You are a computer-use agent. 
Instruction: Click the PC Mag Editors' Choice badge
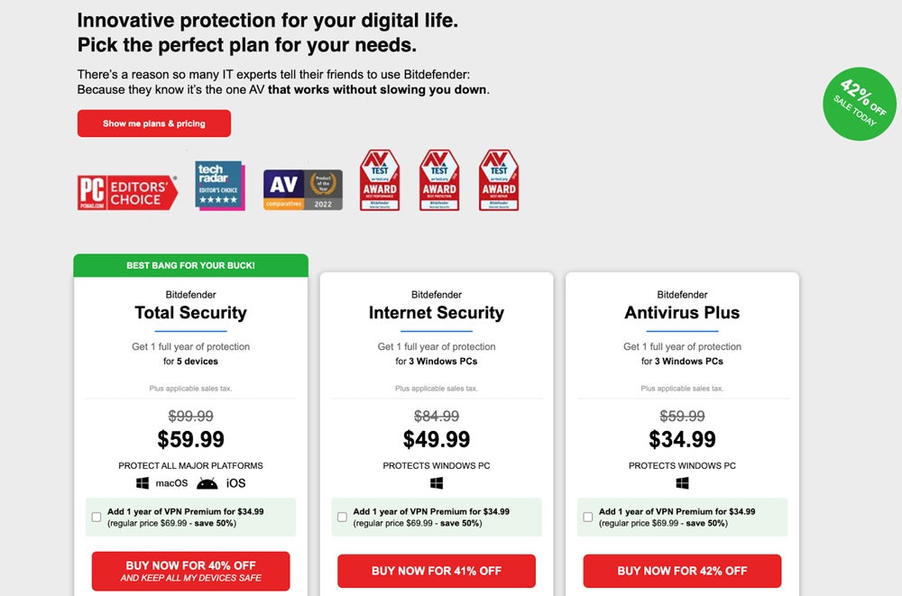(x=126, y=188)
